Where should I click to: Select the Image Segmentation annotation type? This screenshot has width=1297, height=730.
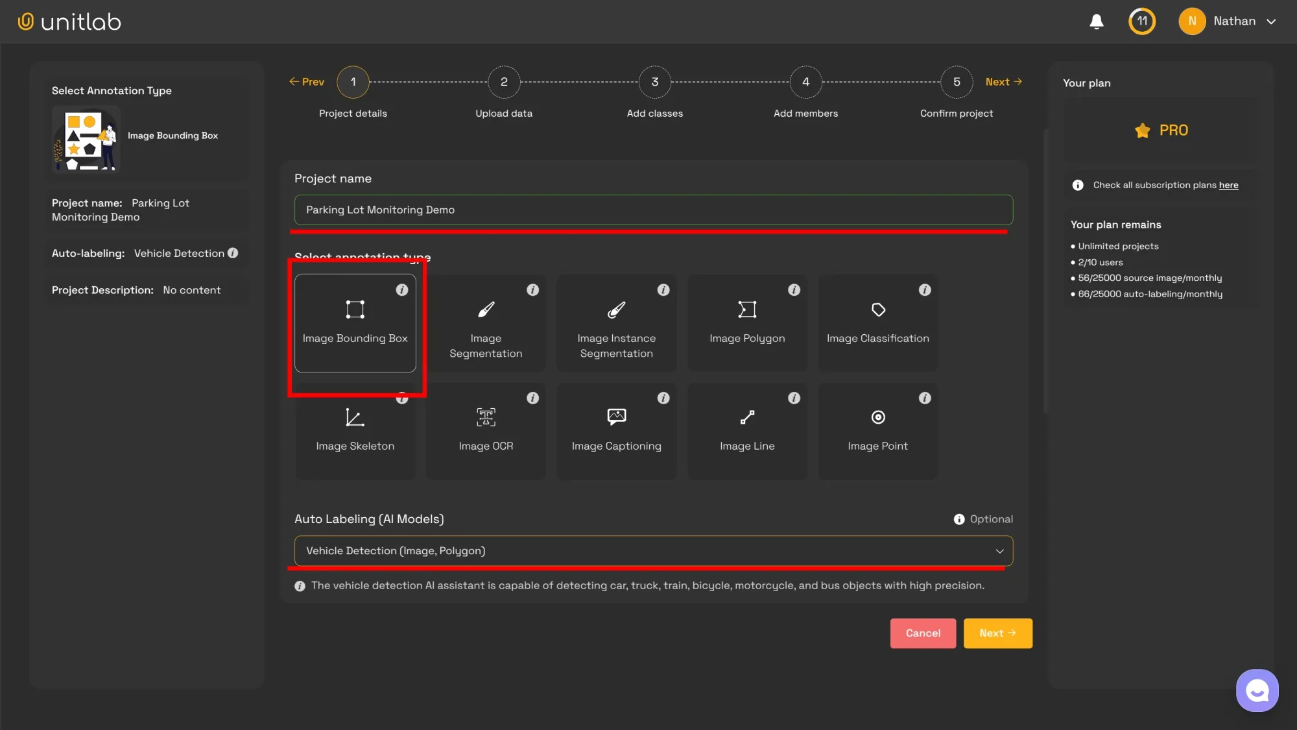click(486, 323)
